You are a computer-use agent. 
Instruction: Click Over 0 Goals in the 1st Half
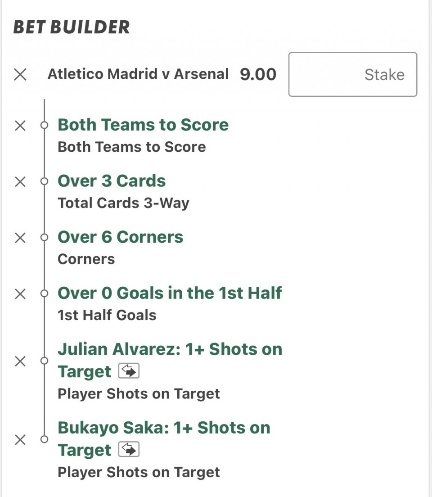tap(170, 293)
